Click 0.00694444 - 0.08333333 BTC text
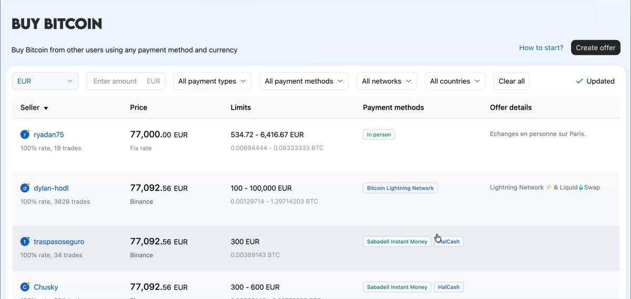This screenshot has height=299, width=631. pos(277,148)
